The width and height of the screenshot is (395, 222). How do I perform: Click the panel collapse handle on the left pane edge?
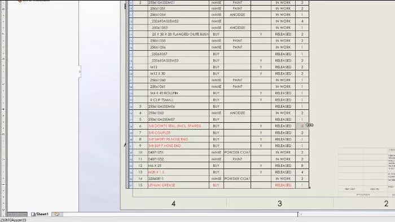click(80, 72)
